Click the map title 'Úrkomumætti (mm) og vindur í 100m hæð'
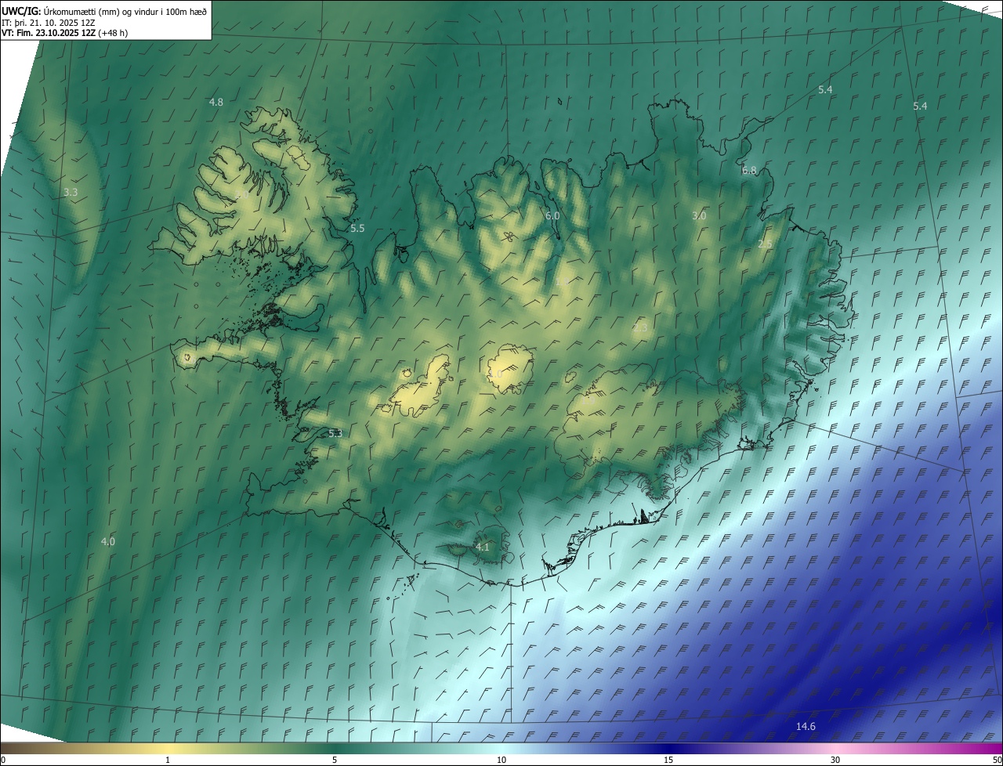This screenshot has width=1003, height=766. [x=125, y=11]
